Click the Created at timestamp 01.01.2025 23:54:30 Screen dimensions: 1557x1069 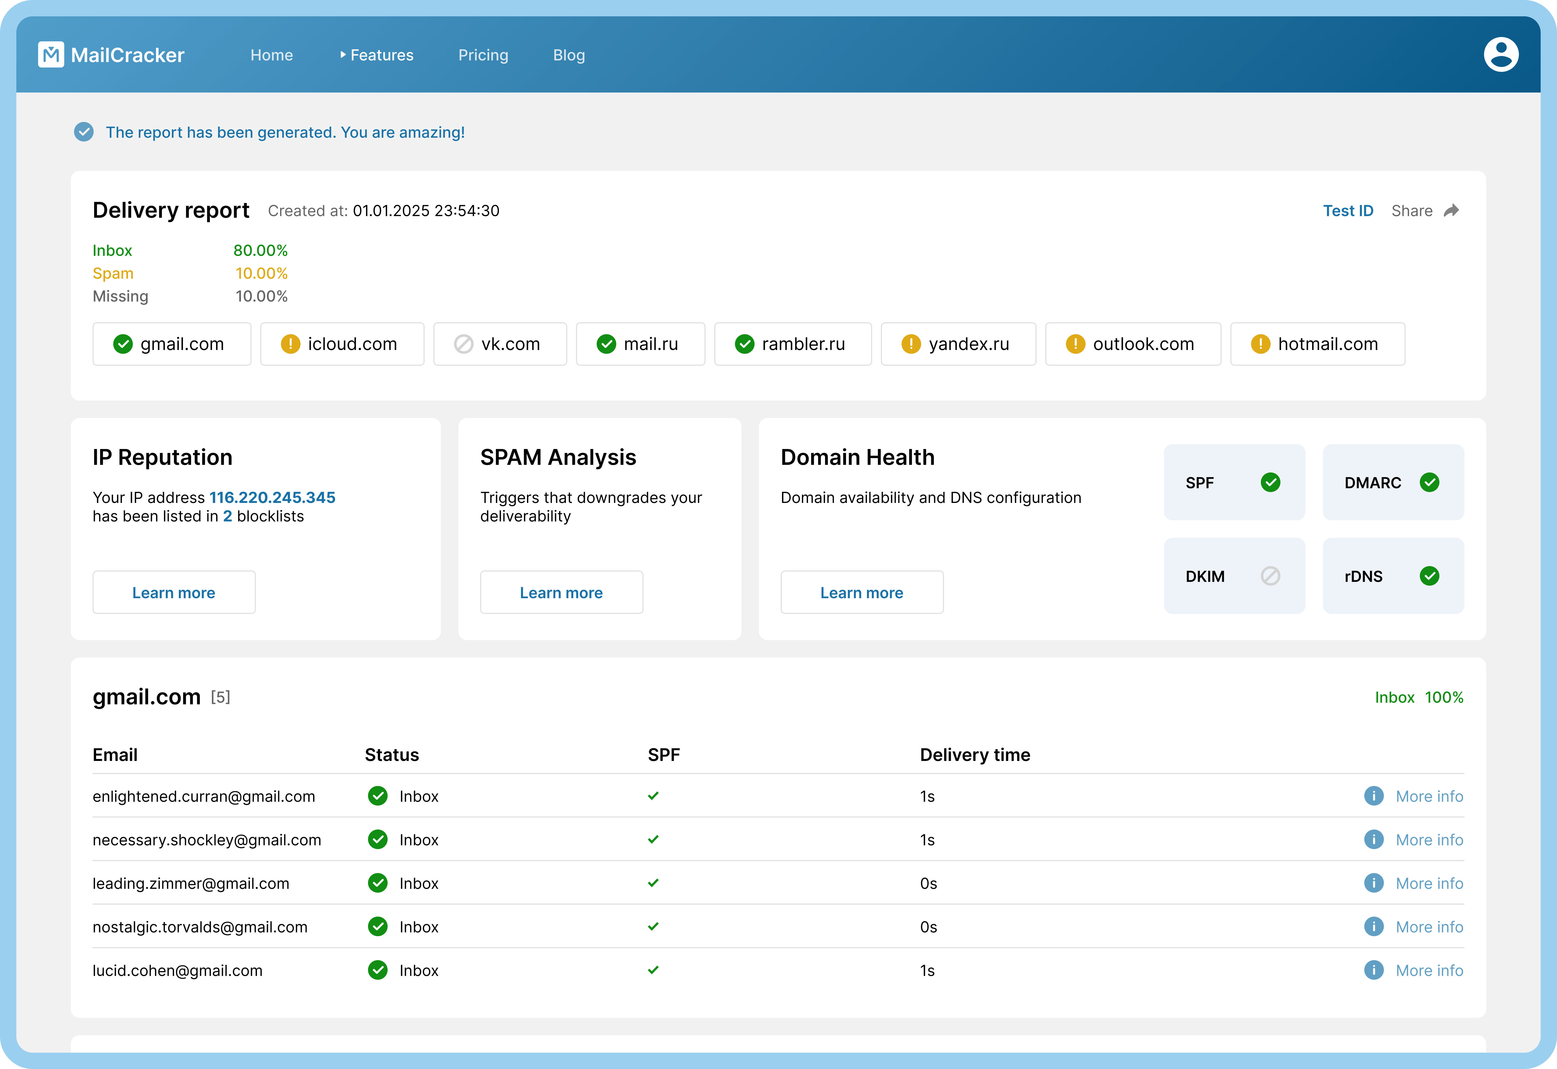point(426,211)
